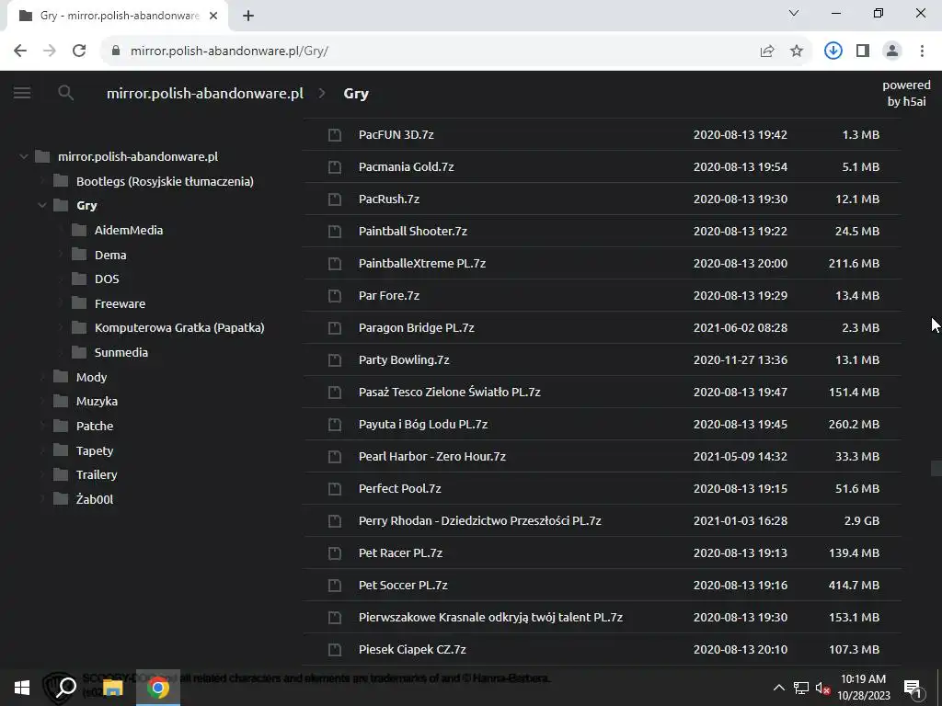Click the page vertical scrollbar thumb
Image resolution: width=942 pixels, height=706 pixels.
click(936, 468)
